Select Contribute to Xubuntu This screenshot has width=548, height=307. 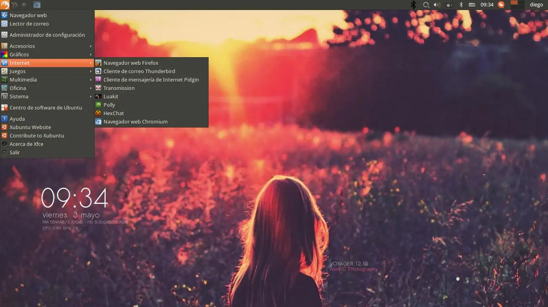click(x=47, y=135)
